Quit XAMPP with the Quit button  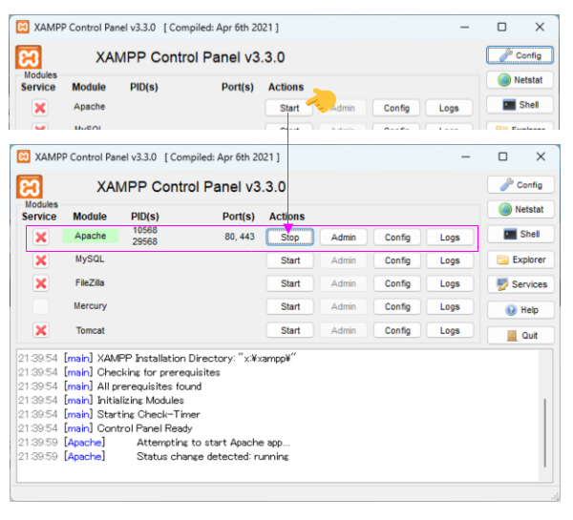pyautogui.click(x=520, y=336)
